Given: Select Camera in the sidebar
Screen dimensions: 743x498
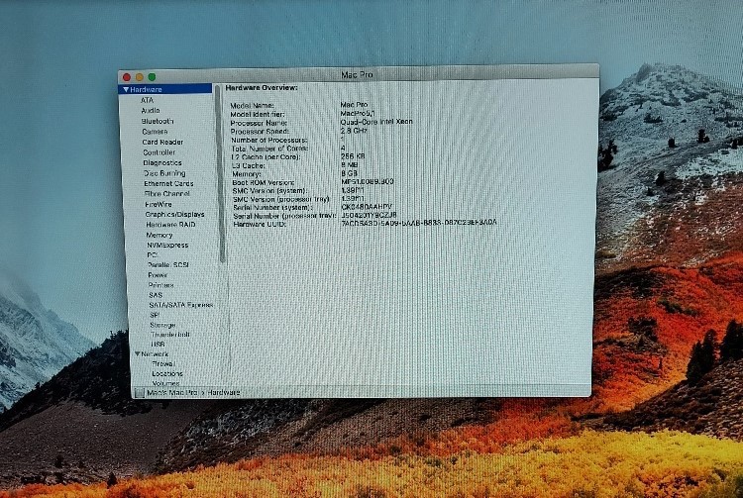Looking at the screenshot, I should pos(155,132).
